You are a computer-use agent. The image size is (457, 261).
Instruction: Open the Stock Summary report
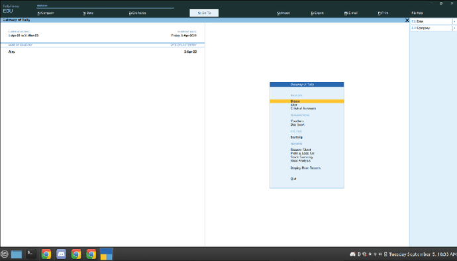click(301, 157)
